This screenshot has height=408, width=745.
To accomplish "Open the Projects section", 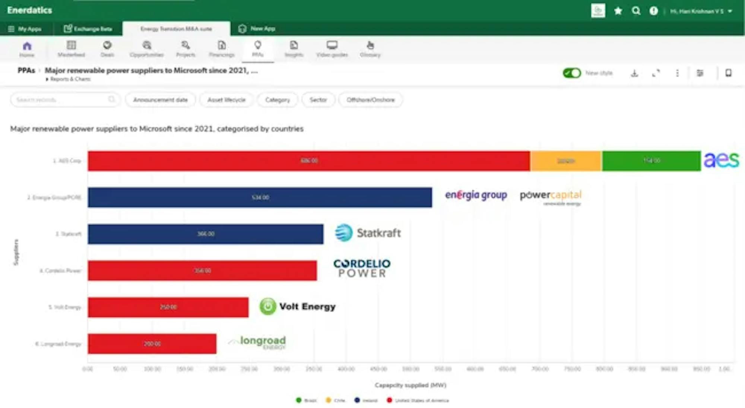I will click(x=186, y=49).
